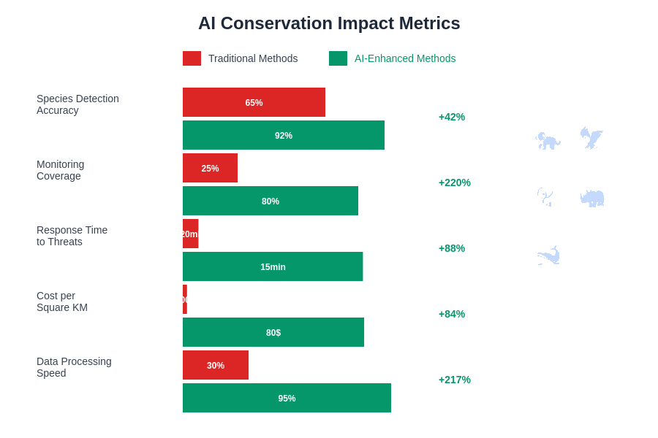Toggle the AI-Enhanced Methods legend label
This screenshot has height=438, width=658.
(x=405, y=58)
